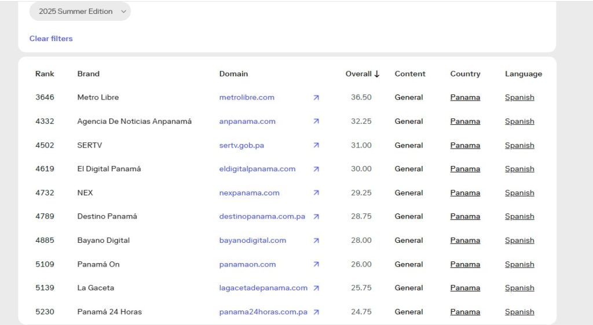Visit the lagacetadepanama.com link
This screenshot has height=325, width=593.
click(x=263, y=288)
